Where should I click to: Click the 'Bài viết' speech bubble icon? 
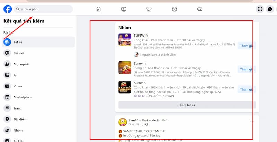7,53
